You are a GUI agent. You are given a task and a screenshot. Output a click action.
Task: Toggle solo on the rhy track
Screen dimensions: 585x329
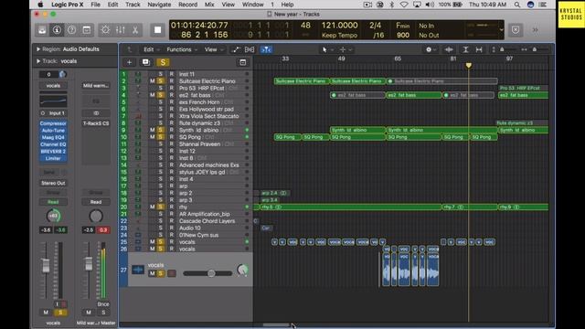(x=161, y=207)
